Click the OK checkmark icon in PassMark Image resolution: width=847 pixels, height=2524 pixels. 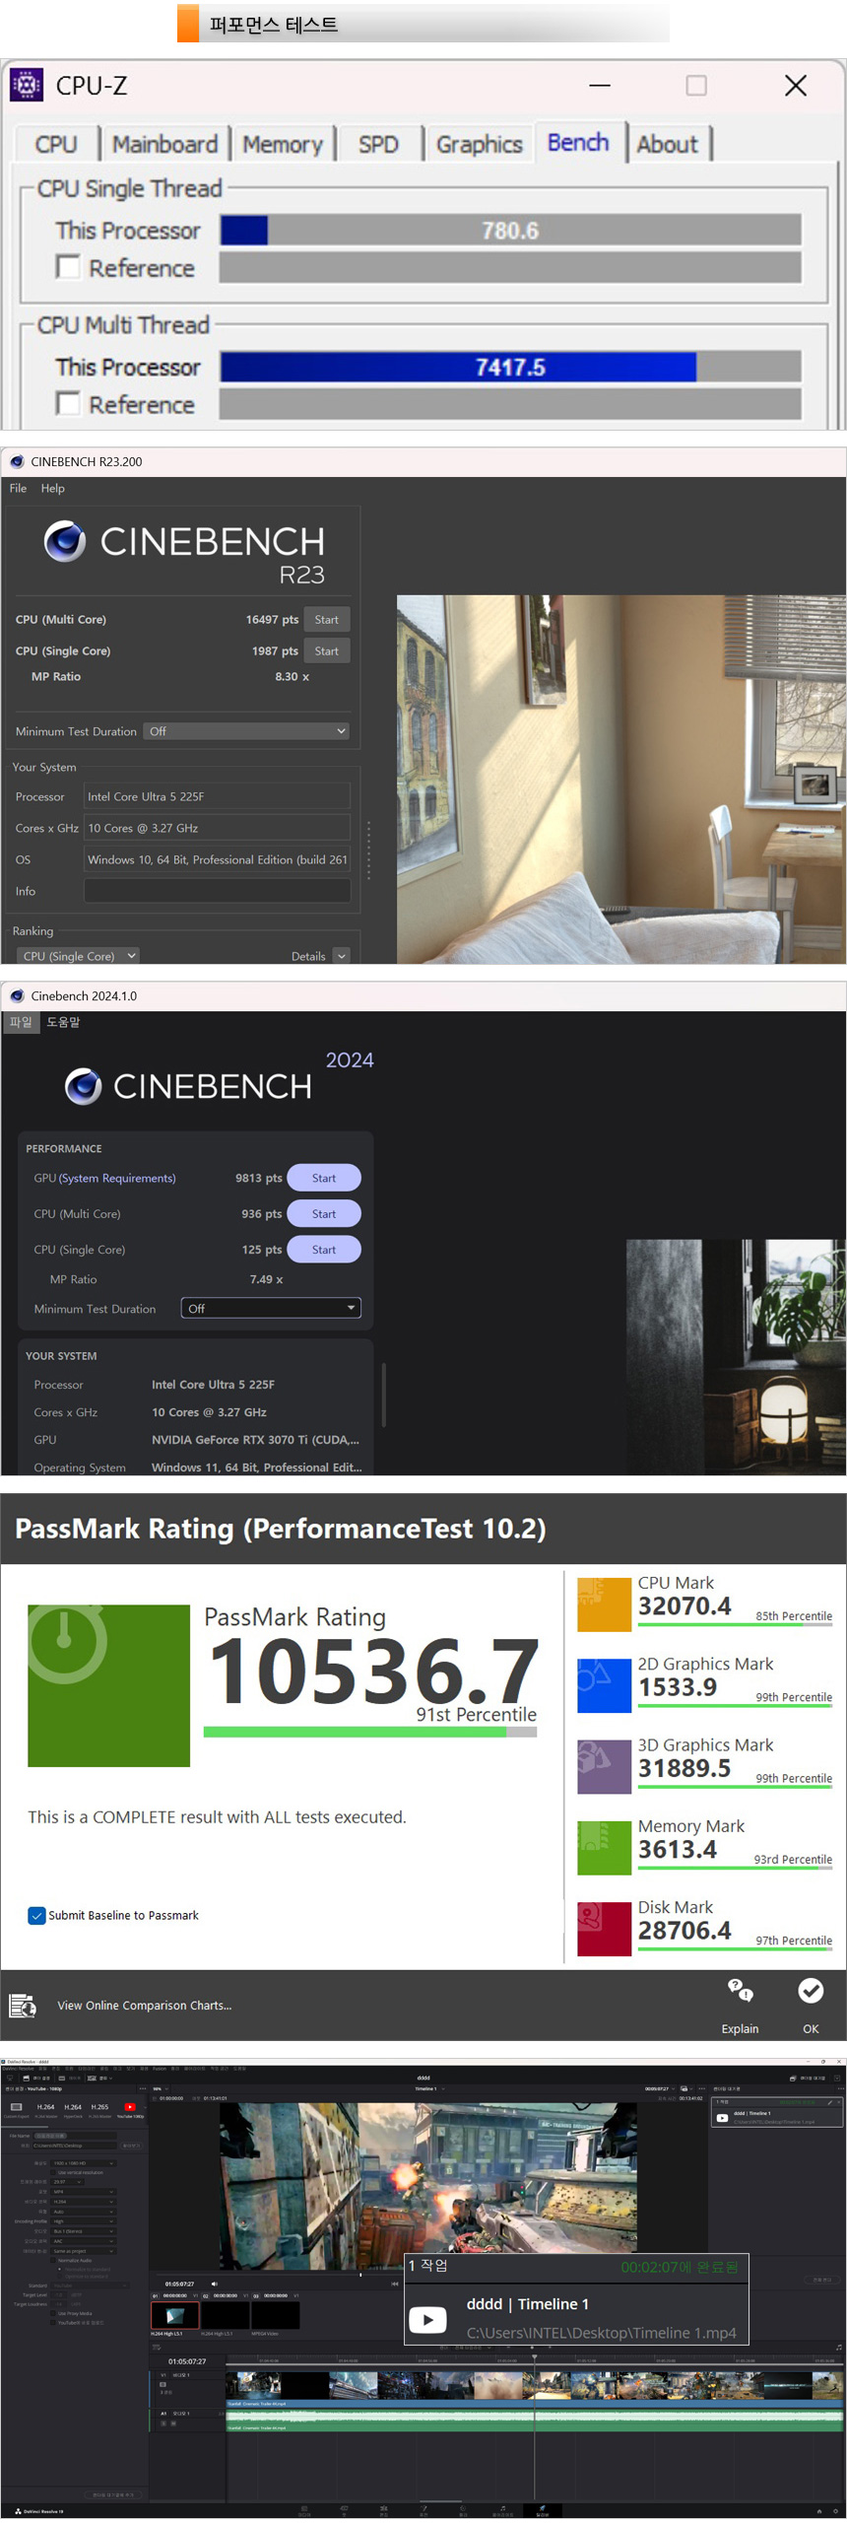(810, 1992)
